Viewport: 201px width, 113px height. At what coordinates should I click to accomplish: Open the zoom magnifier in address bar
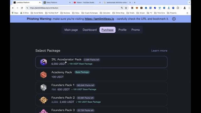[122, 8]
